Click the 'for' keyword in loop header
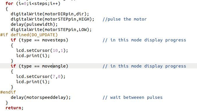 pos(9,3)
